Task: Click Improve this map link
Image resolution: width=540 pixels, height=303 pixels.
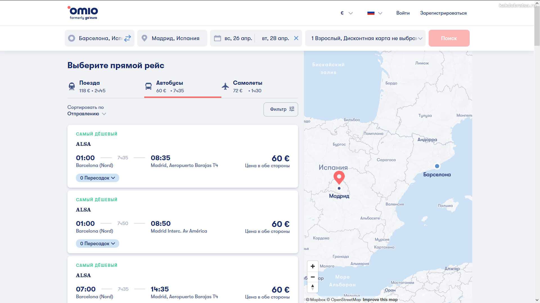Action: (x=380, y=300)
